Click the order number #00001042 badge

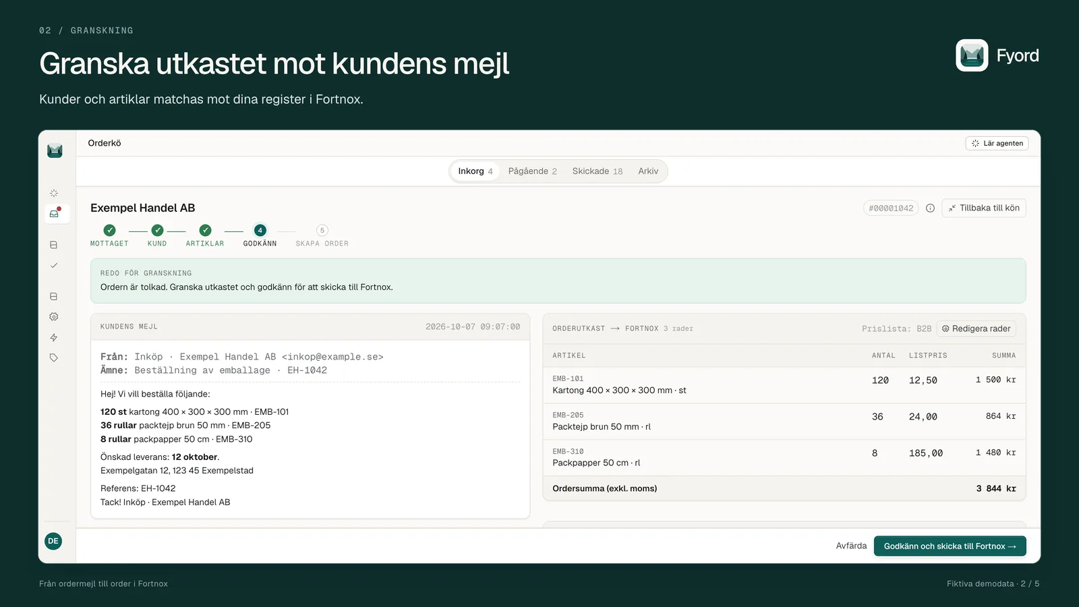891,208
